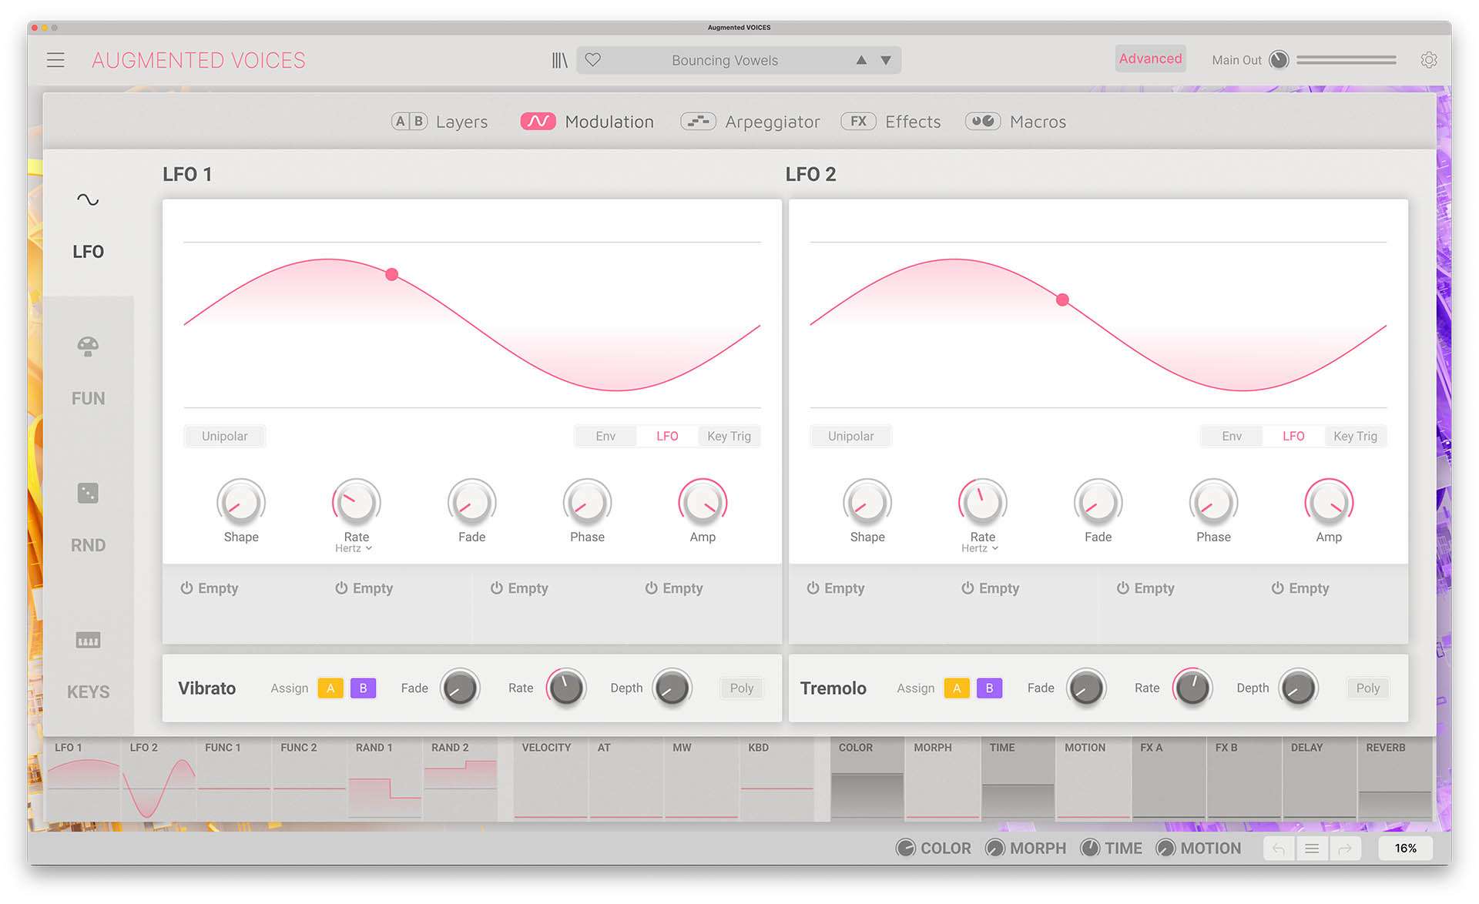Viewport: 1479px width, 904px height.
Task: Open the edit history list icon
Action: pyautogui.click(x=1312, y=849)
